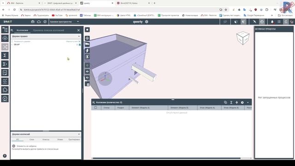The width and height of the screenshot is (295, 166).
Task: Open the clock history sidebar tool
Action: click(5, 98)
